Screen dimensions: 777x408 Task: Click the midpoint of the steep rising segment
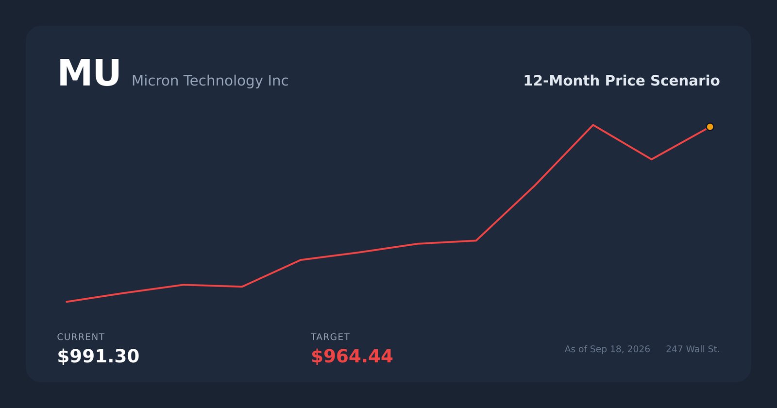click(x=534, y=186)
